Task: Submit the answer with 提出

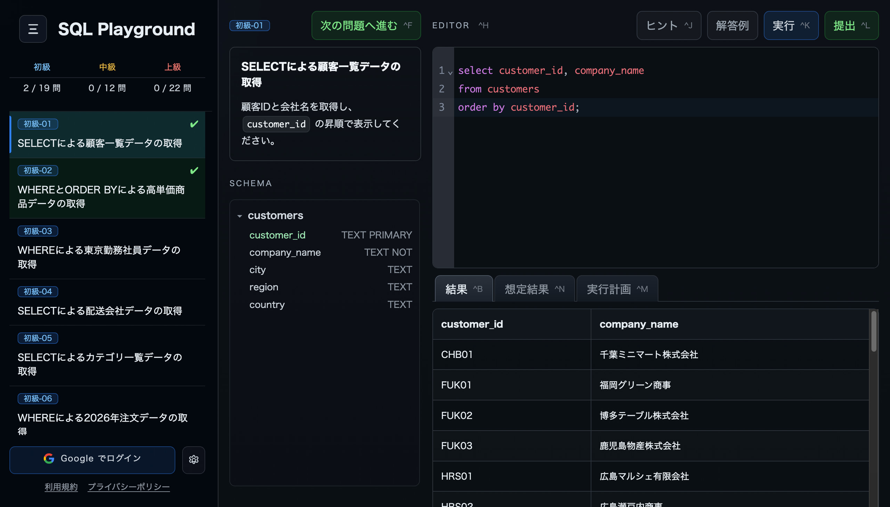Action: [x=851, y=25]
